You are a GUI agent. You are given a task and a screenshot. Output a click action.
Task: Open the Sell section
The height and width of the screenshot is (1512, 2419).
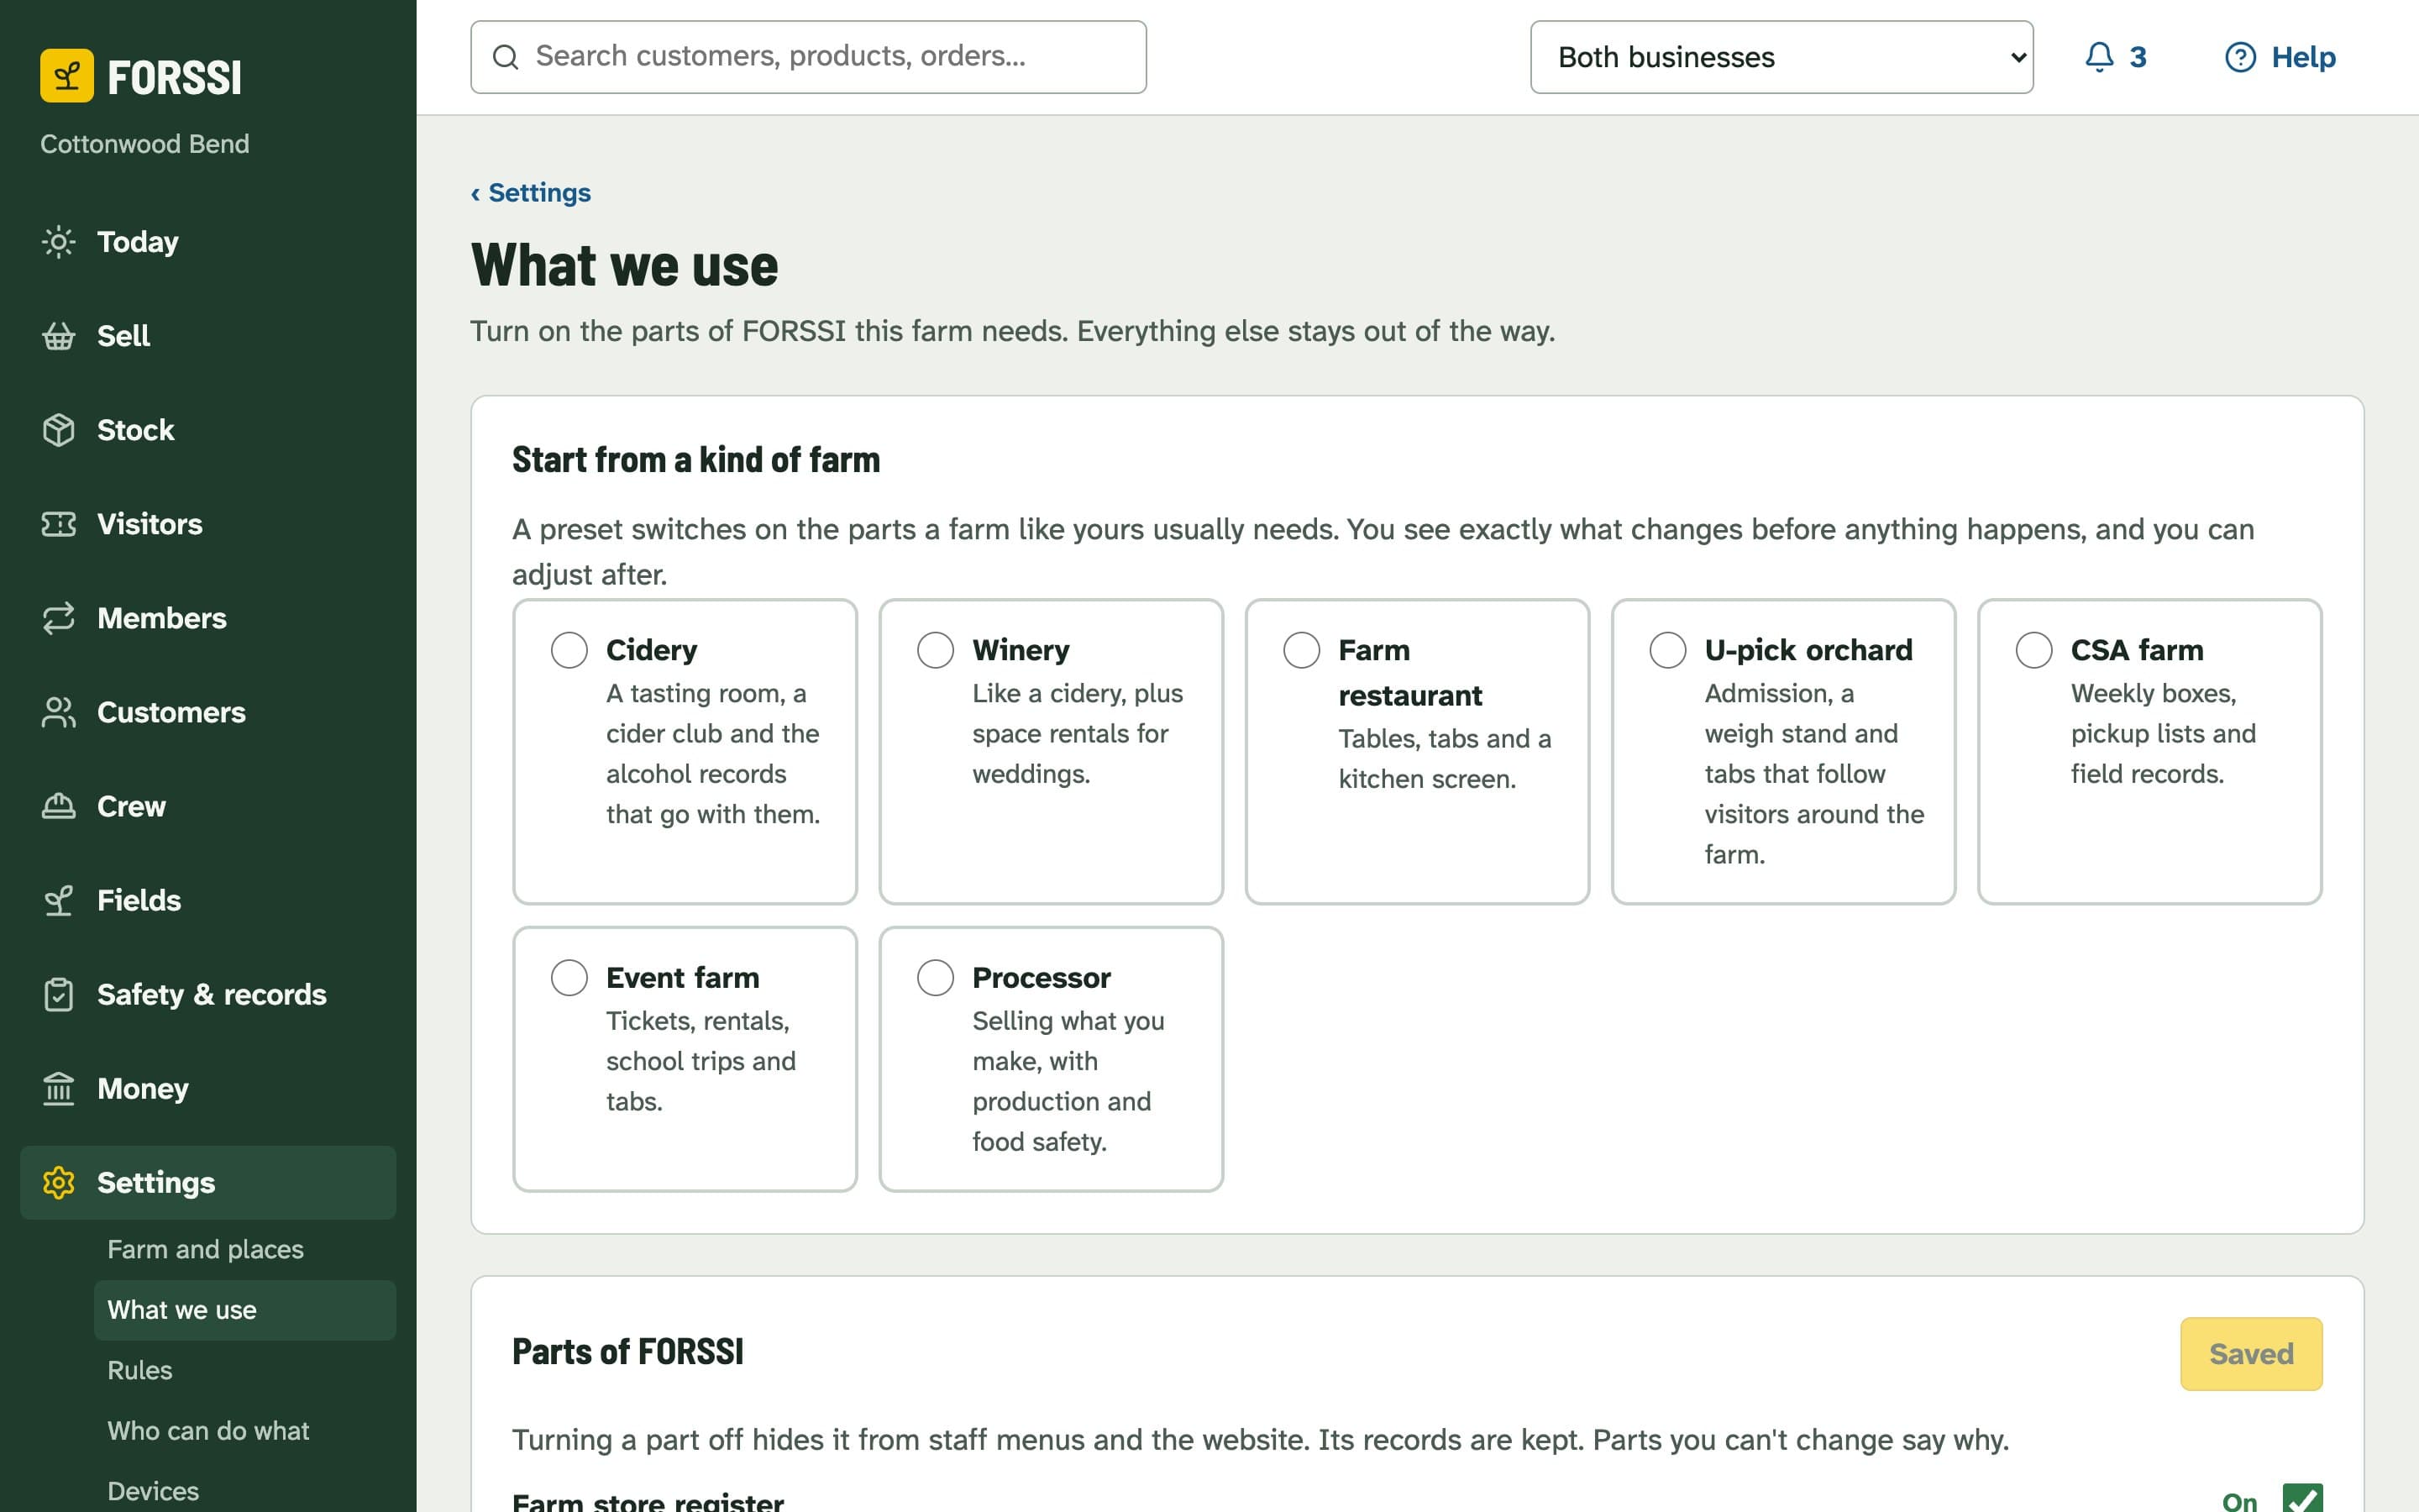(208, 336)
